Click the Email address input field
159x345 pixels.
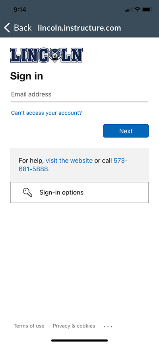coord(79,94)
